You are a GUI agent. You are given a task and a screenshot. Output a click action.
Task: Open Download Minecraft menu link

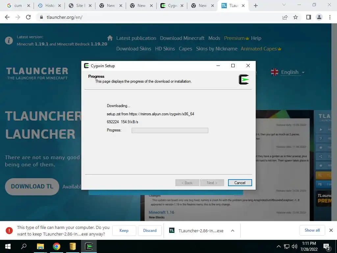pyautogui.click(x=182, y=38)
